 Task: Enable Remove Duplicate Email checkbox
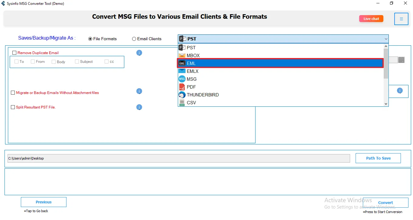pyautogui.click(x=14, y=53)
